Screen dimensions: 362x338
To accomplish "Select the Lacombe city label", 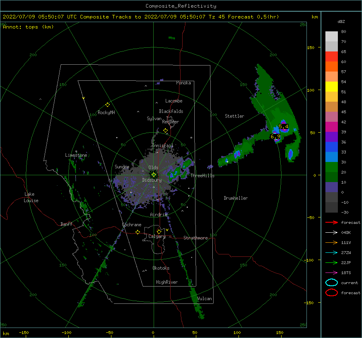I will (174, 101).
